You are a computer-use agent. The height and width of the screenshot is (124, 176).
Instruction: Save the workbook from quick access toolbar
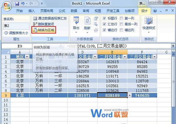tap(17, 4)
